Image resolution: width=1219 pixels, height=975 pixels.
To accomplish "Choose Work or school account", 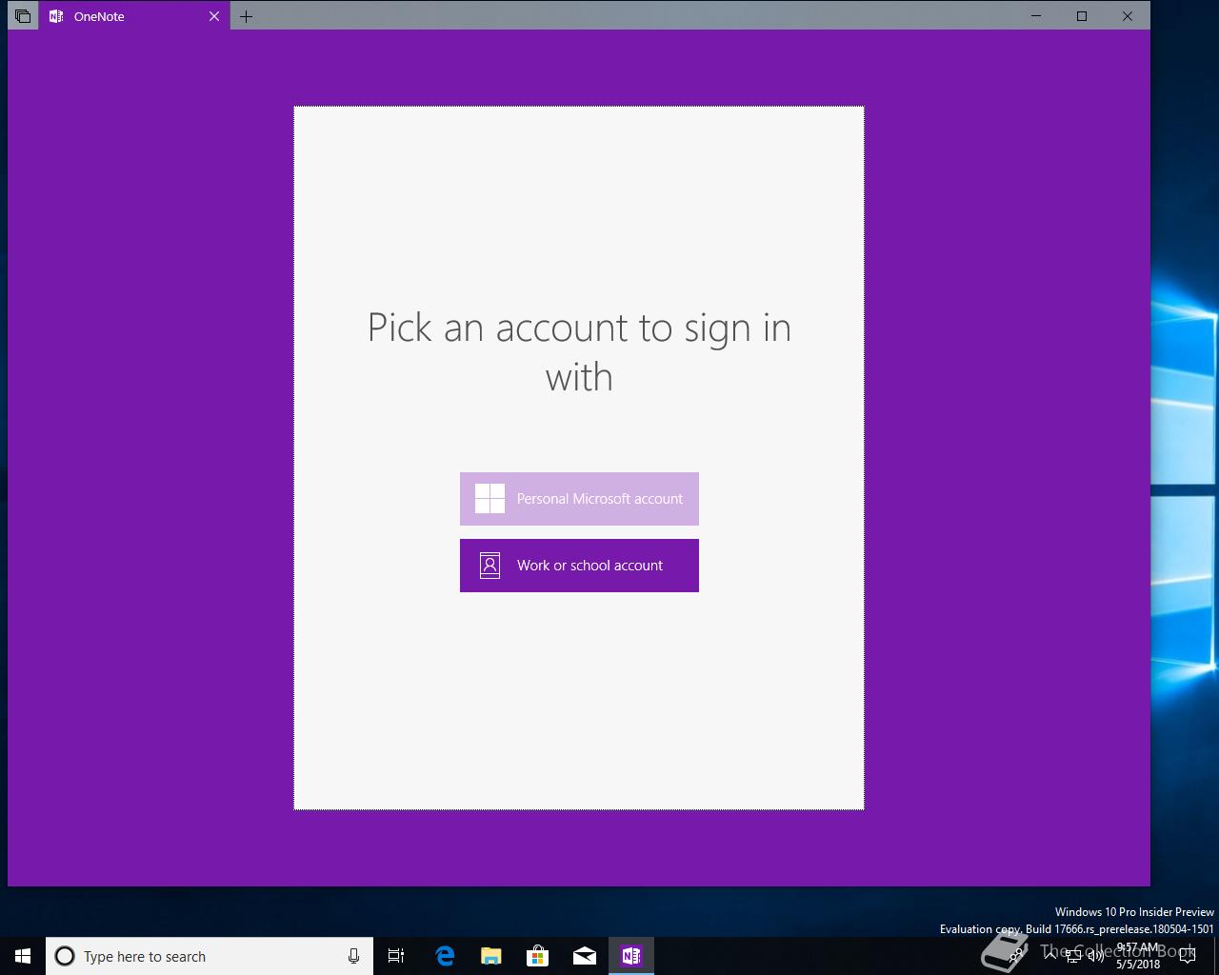I will pyautogui.click(x=579, y=566).
